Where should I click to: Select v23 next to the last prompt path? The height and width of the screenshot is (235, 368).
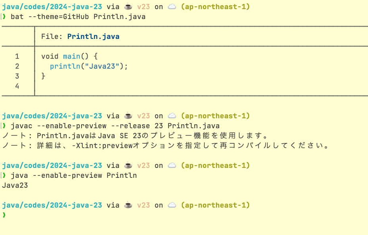(x=143, y=205)
